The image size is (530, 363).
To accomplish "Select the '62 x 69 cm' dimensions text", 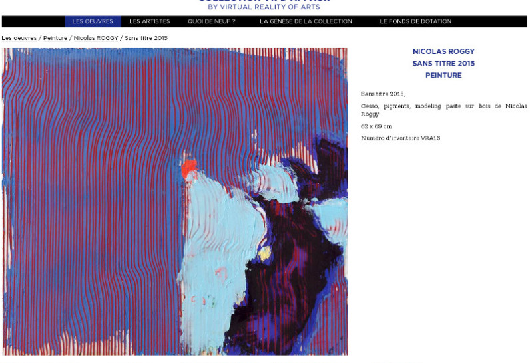I will tap(376, 126).
